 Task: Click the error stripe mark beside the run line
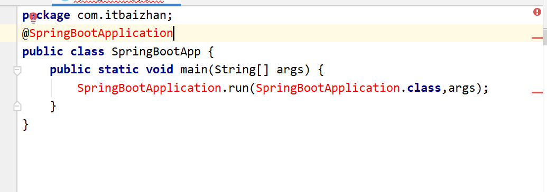tap(537, 93)
